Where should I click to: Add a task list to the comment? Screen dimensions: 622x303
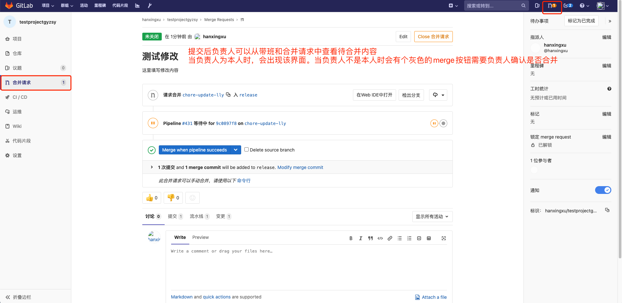click(x=419, y=238)
